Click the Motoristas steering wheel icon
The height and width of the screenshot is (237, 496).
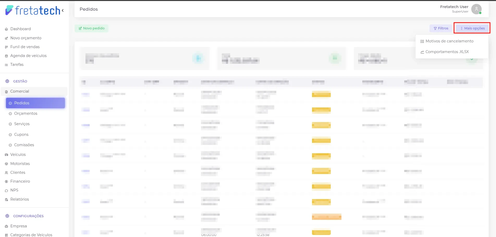pos(7,164)
